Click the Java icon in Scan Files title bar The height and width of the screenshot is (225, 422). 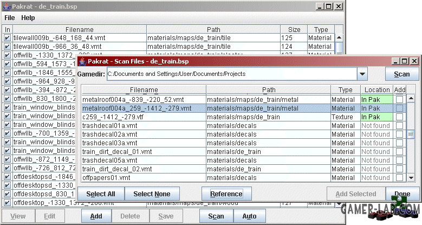(82, 61)
